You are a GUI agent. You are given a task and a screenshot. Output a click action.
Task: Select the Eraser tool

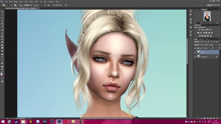click(2, 42)
